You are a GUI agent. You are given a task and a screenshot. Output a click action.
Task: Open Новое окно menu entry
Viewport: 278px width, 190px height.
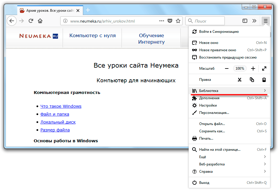[x=229, y=43]
